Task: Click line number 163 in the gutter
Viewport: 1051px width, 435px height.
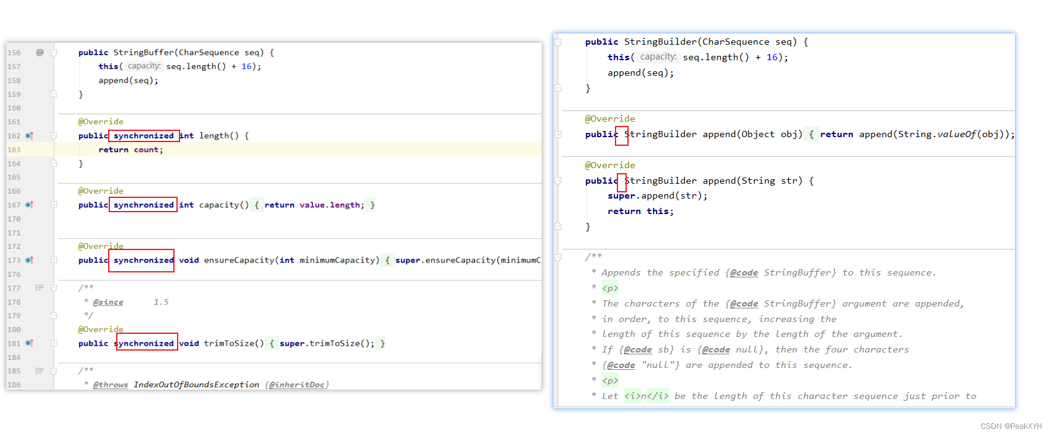Action: [x=14, y=150]
